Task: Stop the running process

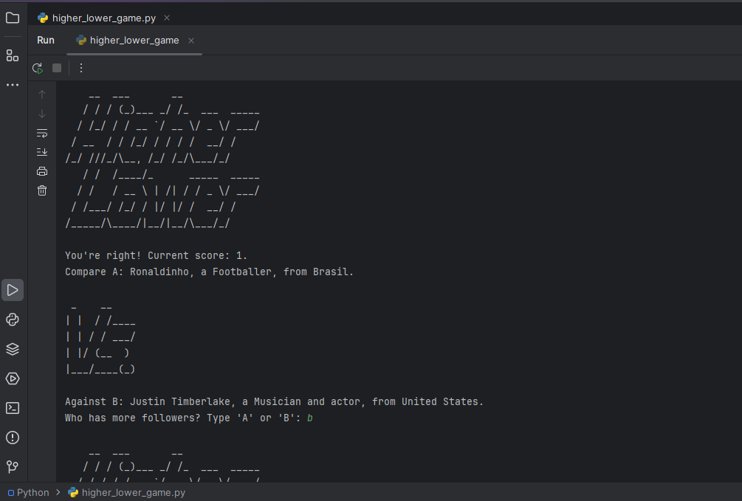Action: click(57, 68)
